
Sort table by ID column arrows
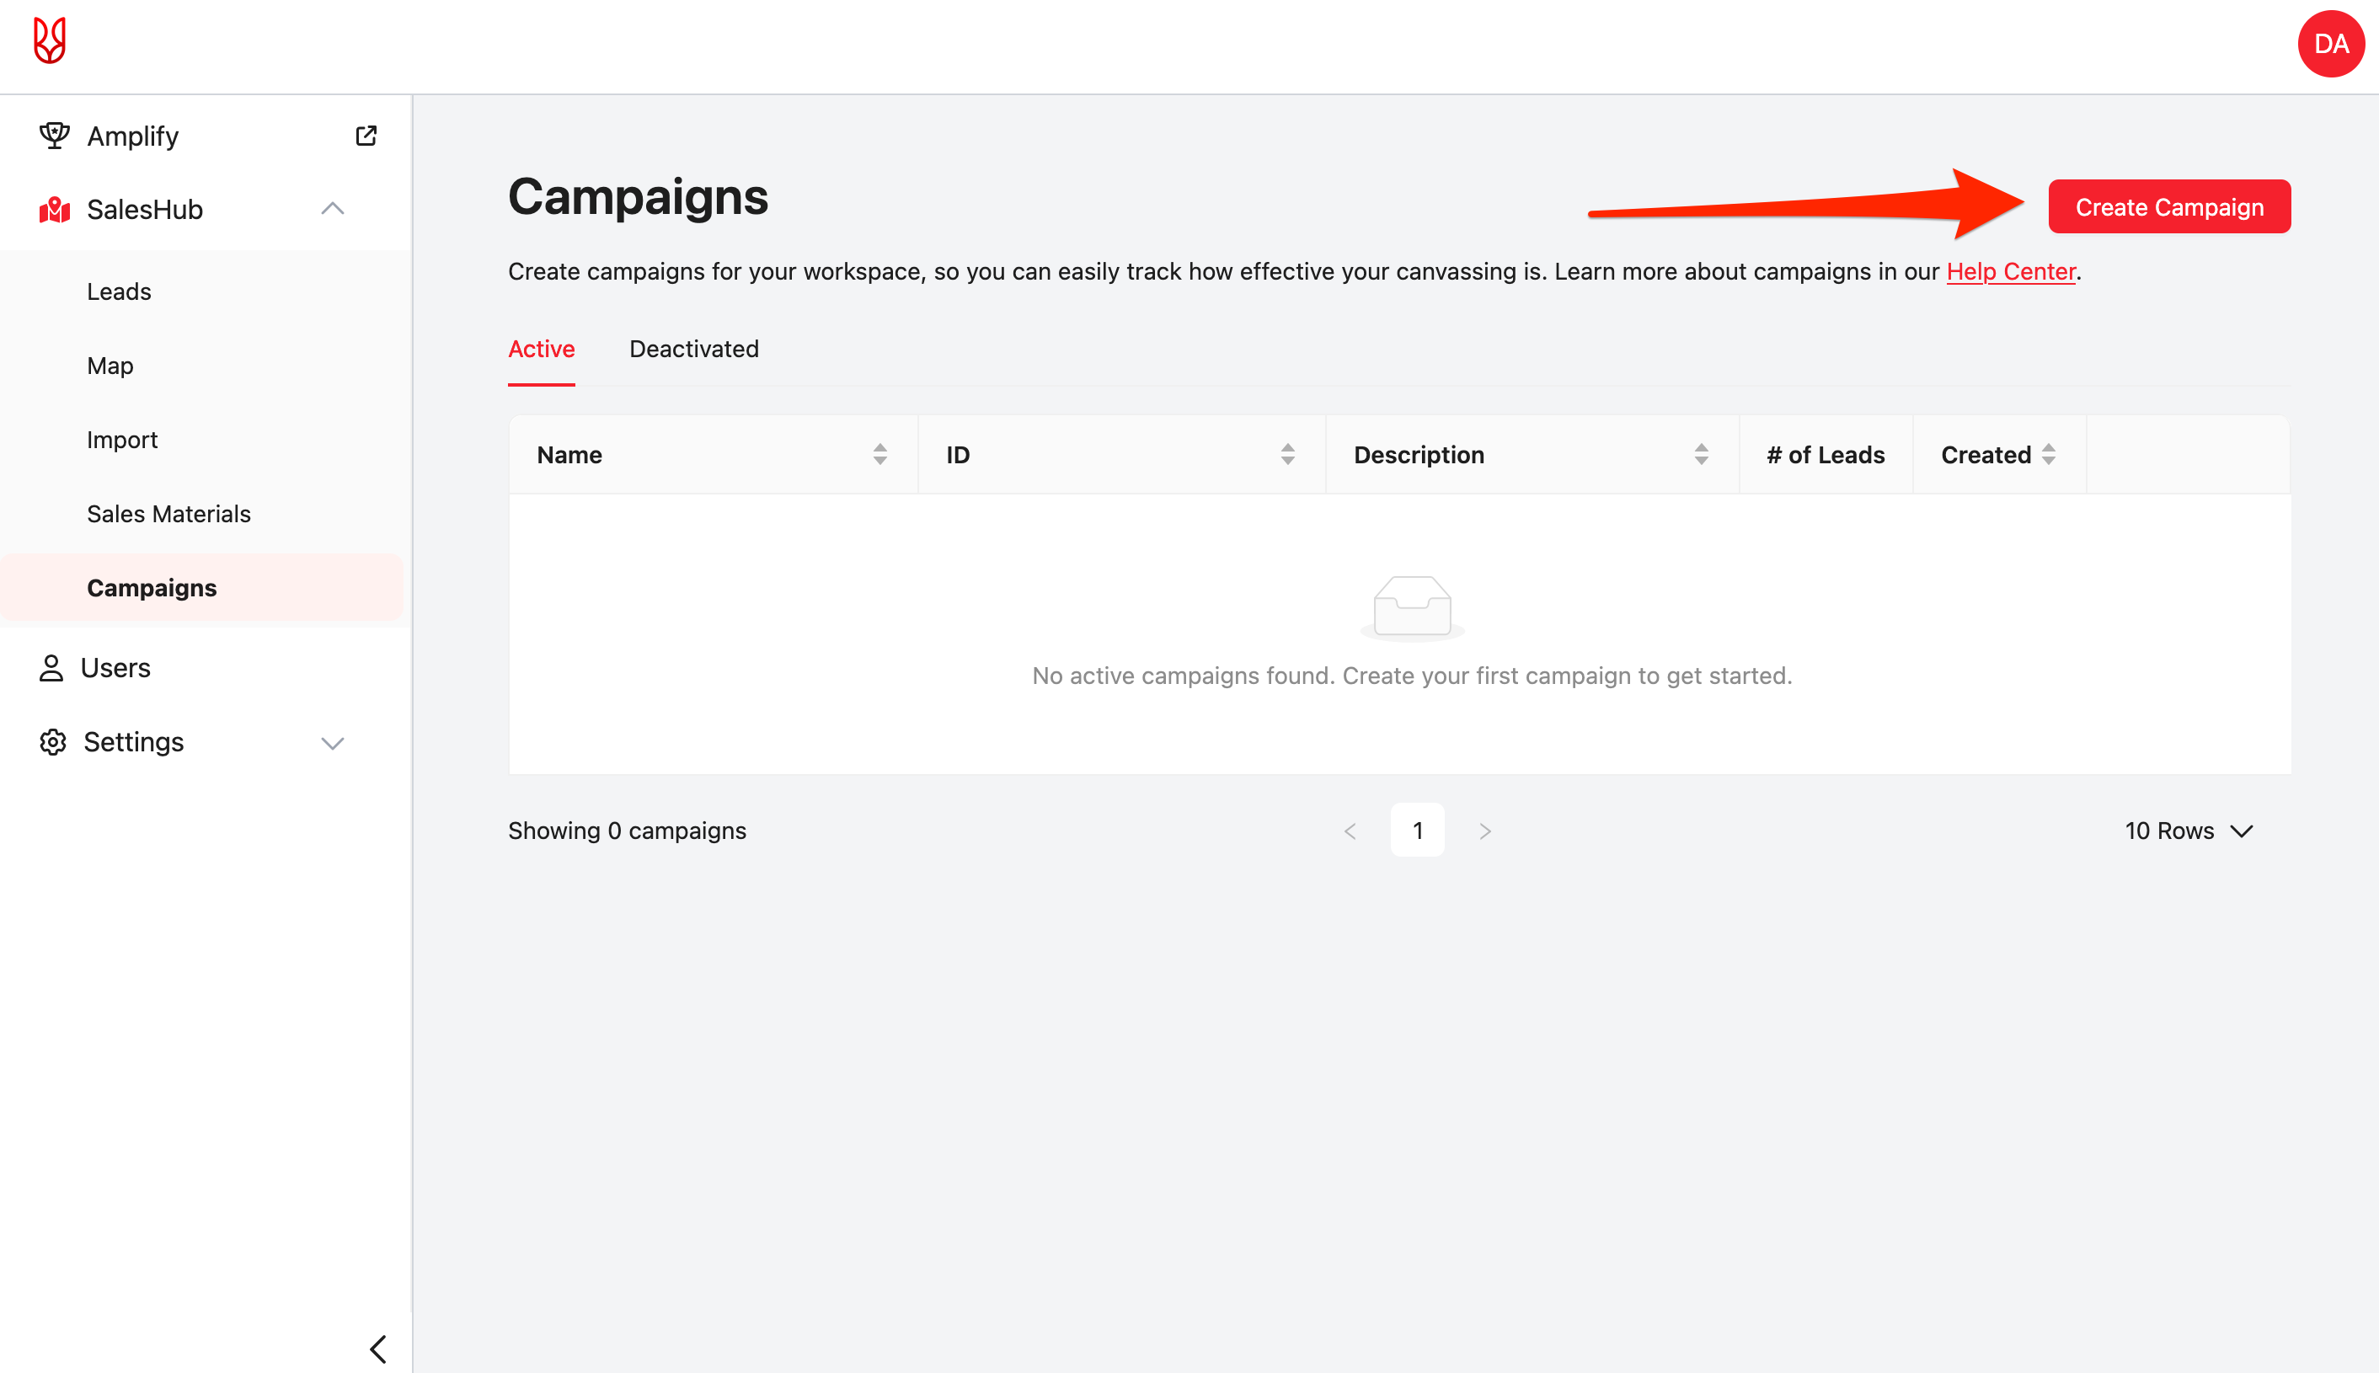pyautogui.click(x=1287, y=455)
